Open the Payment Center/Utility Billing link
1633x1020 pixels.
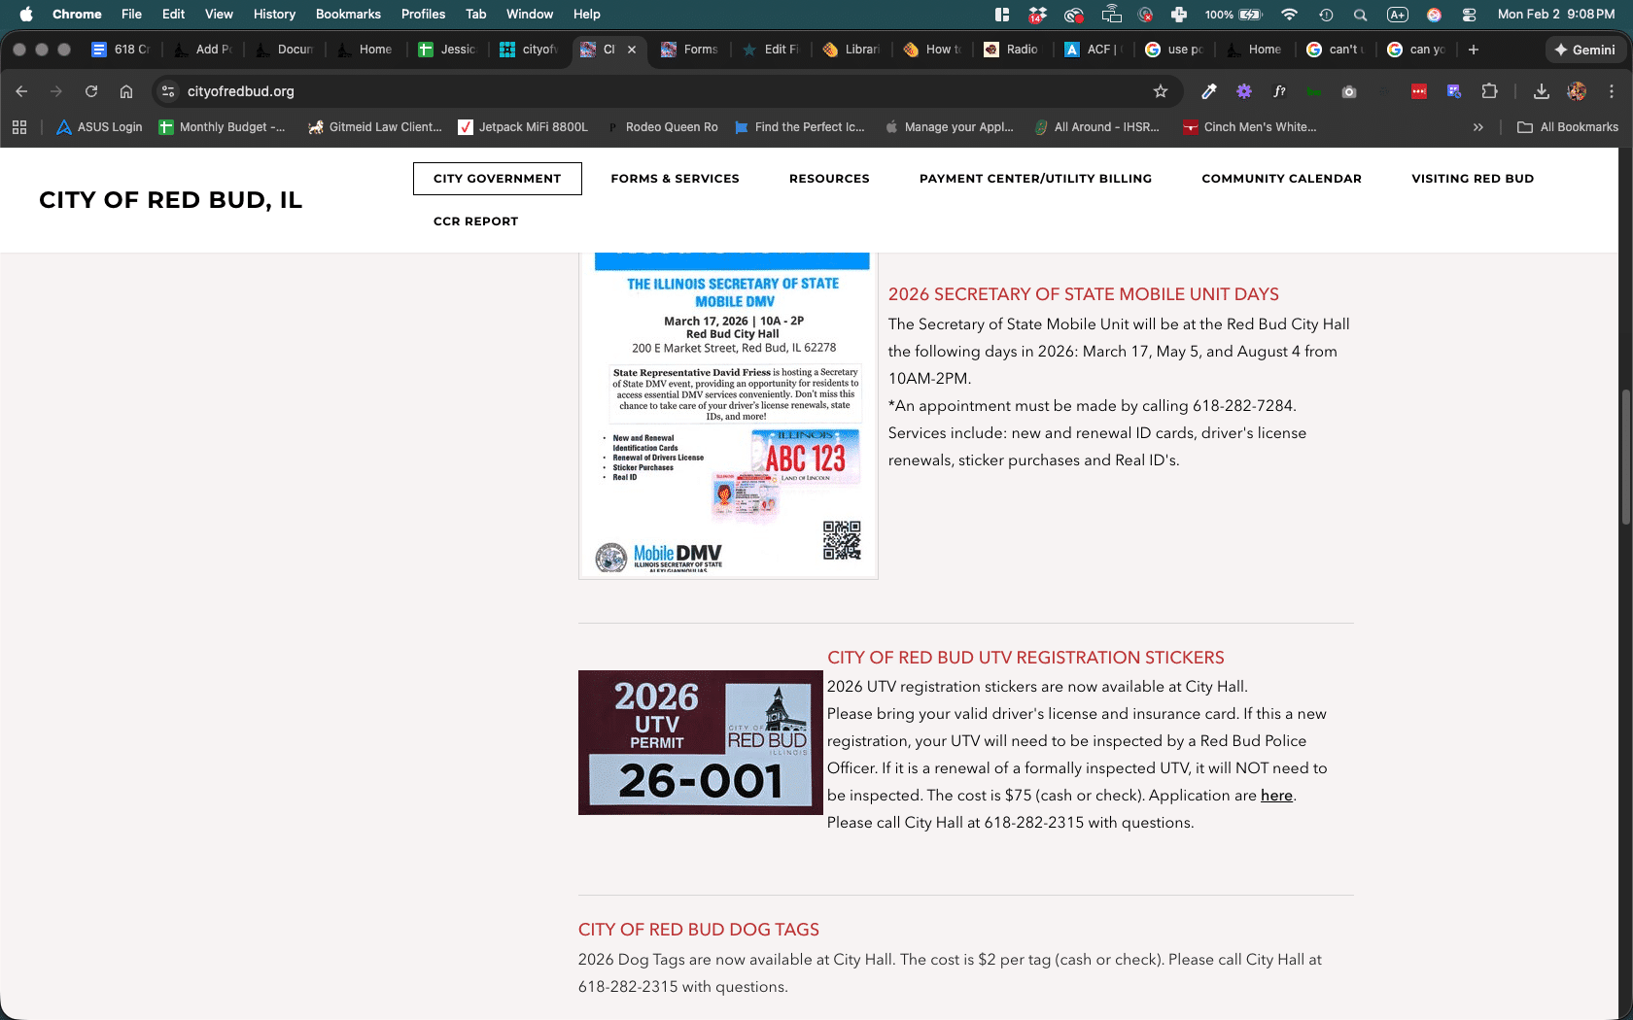[x=1035, y=179]
